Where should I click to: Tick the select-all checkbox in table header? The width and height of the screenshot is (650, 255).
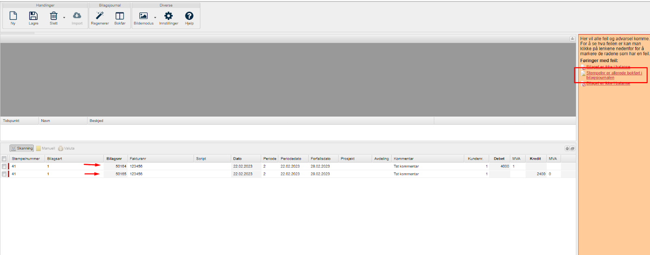(4, 159)
